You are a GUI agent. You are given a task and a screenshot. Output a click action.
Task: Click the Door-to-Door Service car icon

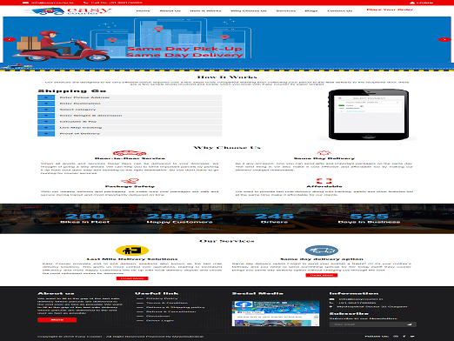click(130, 153)
